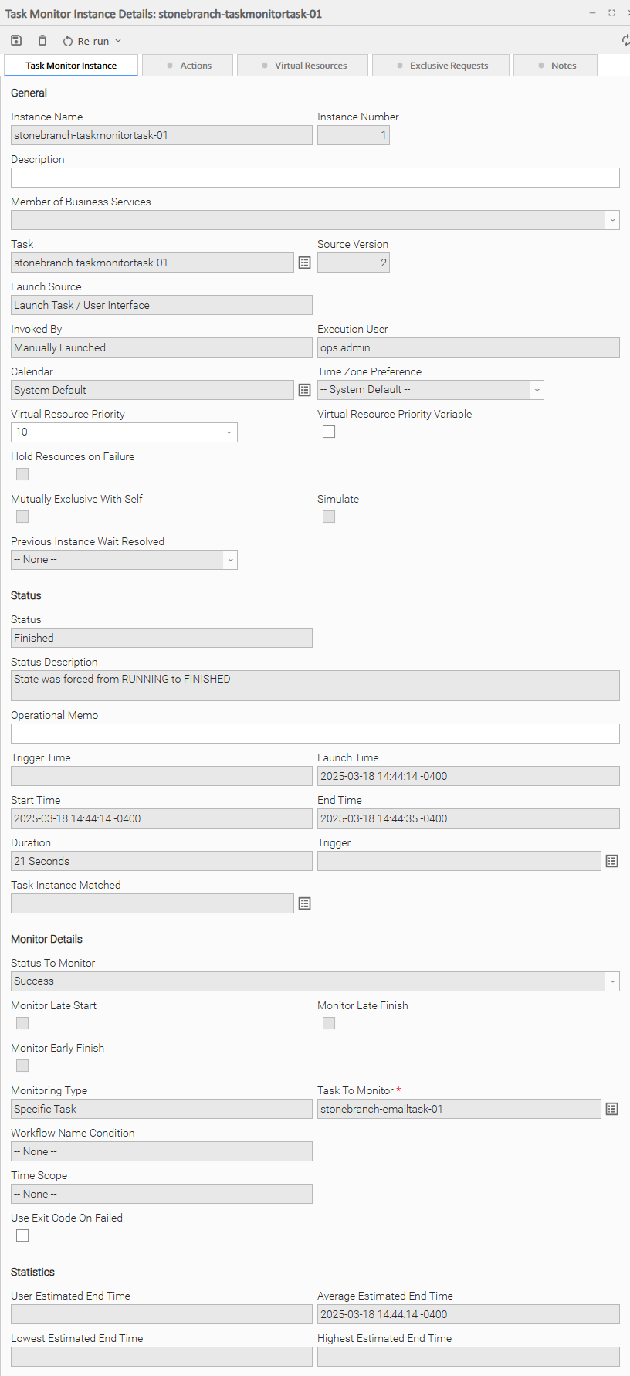Click into the Description input field
630x1376 pixels.
[x=315, y=178]
